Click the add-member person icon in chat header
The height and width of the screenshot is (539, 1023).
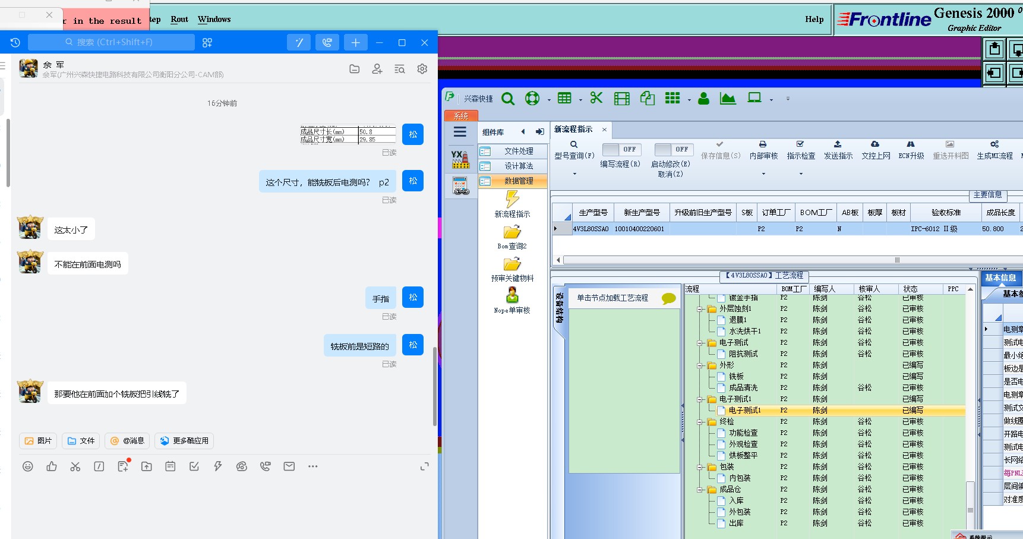coord(377,69)
